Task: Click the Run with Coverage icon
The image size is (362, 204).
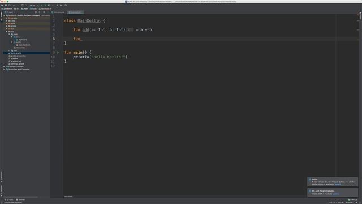Action: coord(49,5)
